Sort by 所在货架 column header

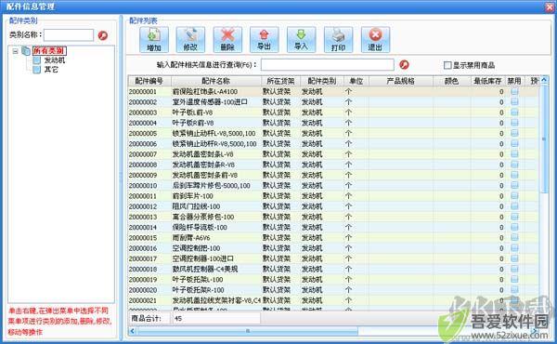point(280,81)
